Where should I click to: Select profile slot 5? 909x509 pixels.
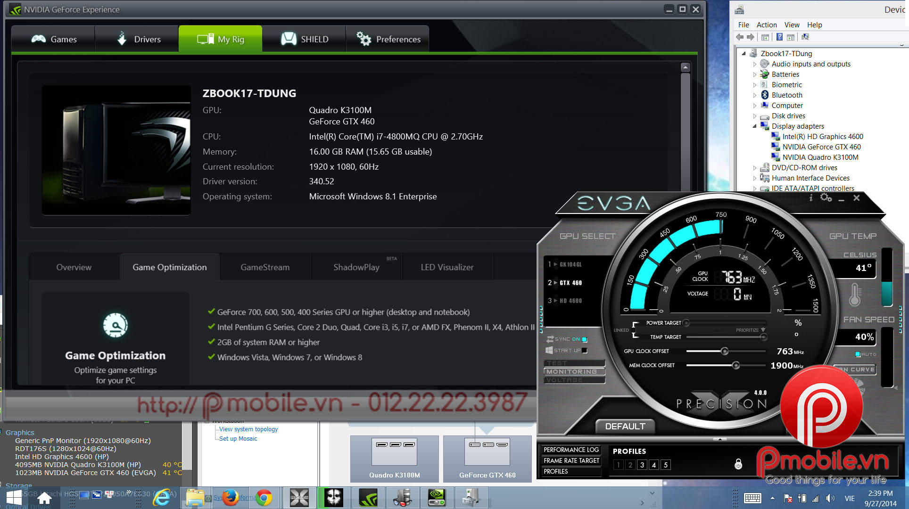pyautogui.click(x=665, y=465)
